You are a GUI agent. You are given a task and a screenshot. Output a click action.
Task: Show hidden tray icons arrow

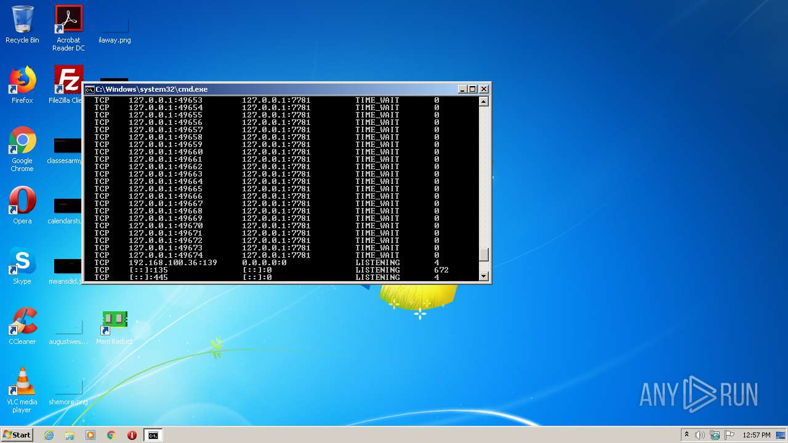pos(686,435)
